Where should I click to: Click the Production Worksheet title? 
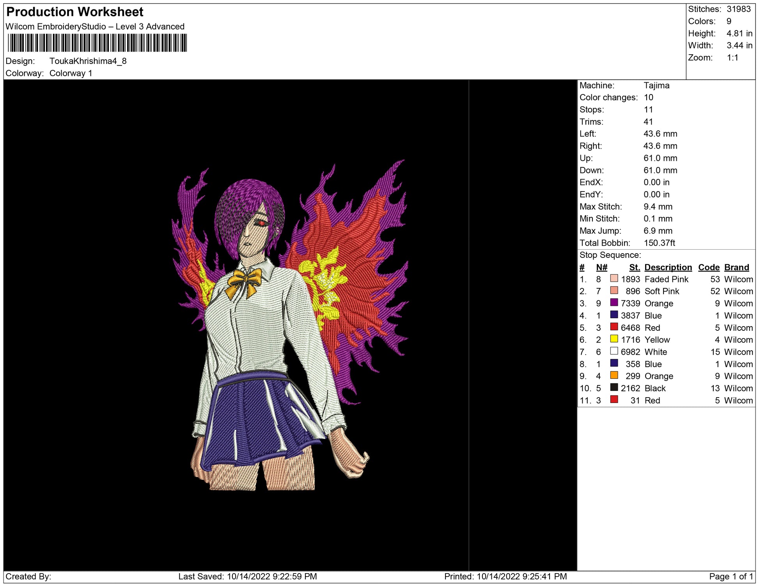pyautogui.click(x=75, y=12)
